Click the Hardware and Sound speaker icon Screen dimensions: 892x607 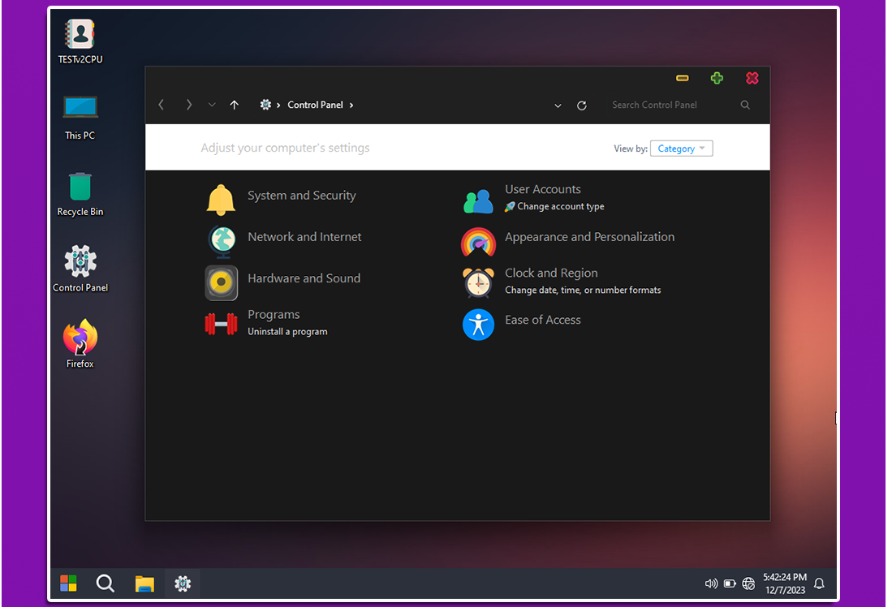(x=221, y=282)
